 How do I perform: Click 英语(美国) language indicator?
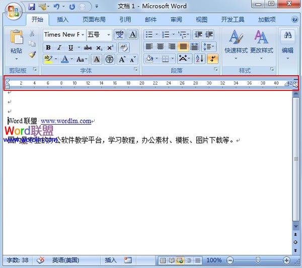[x=65, y=260]
